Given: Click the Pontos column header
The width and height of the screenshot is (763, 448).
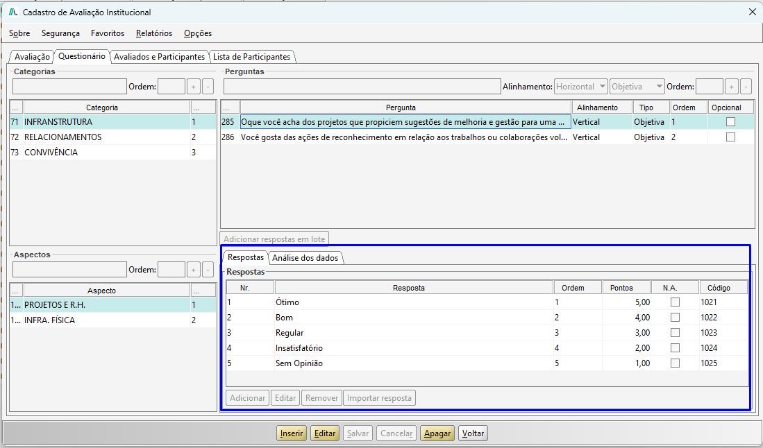Looking at the screenshot, I should click(626, 288).
